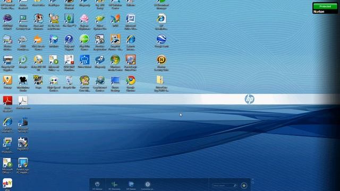Click the magnifier search icon in dock
This screenshot has width=340, height=191.
click(x=235, y=186)
